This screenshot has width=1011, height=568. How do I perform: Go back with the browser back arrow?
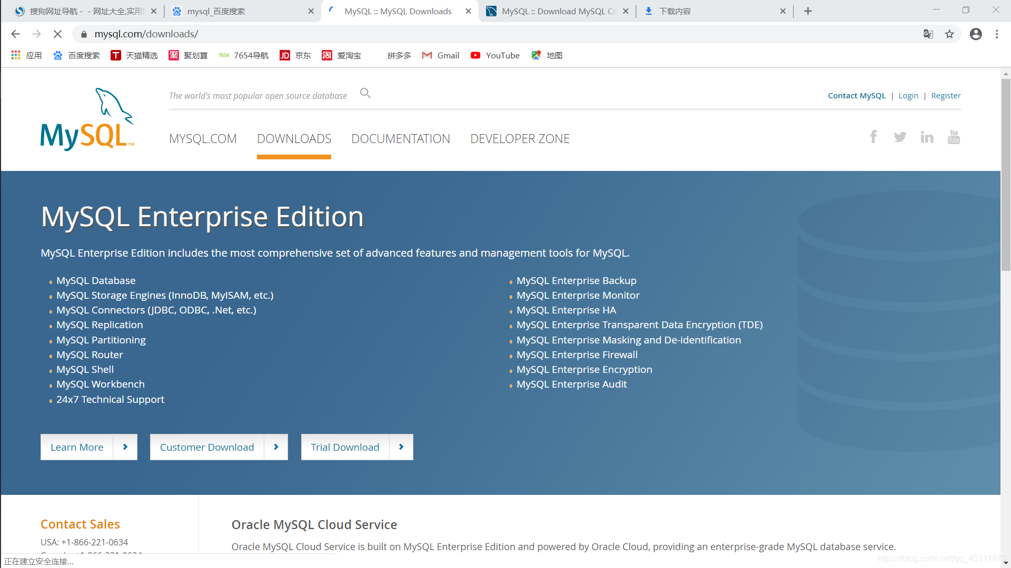pos(15,34)
